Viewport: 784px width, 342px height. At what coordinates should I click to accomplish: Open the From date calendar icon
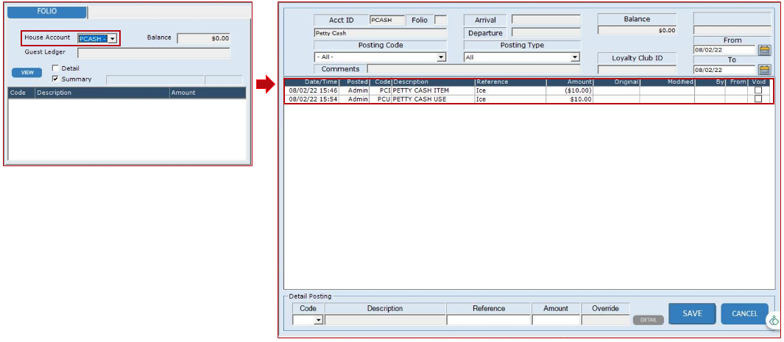click(764, 51)
